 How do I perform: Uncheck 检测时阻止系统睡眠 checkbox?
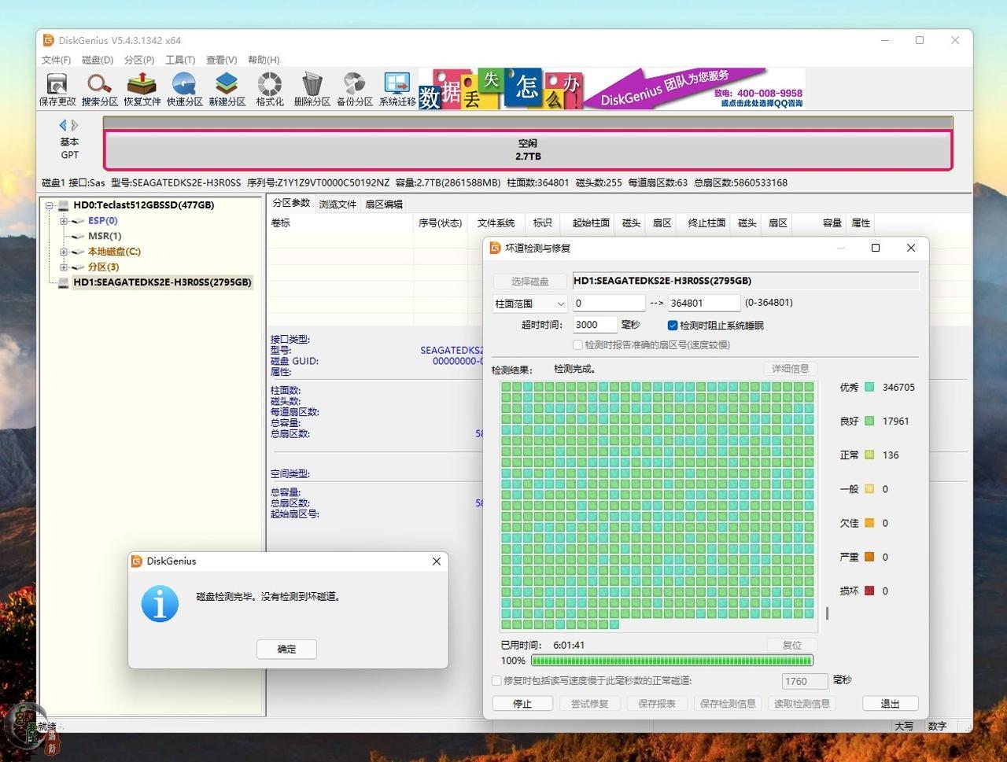pos(673,326)
